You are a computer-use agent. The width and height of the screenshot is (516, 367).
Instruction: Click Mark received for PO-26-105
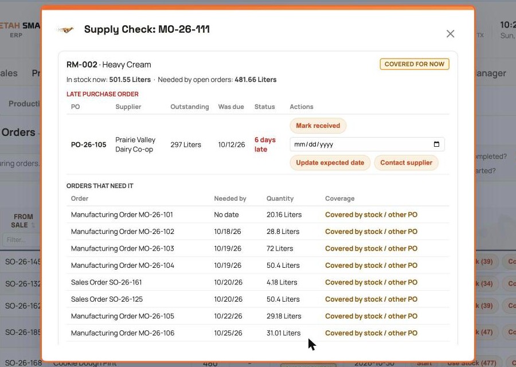coord(318,126)
